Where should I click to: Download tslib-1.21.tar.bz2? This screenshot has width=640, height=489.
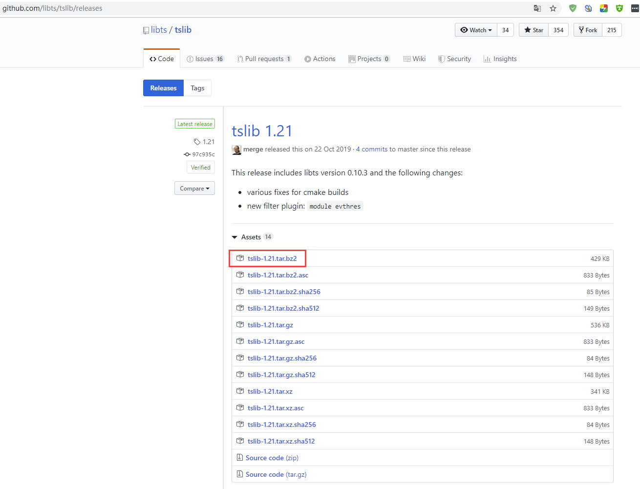(272, 258)
